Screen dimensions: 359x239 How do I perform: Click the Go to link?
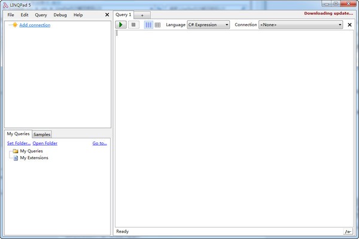pos(100,144)
